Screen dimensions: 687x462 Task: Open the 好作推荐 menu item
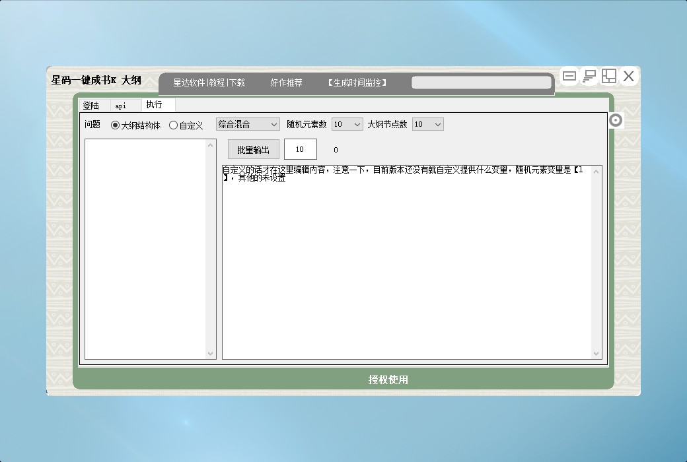click(286, 82)
